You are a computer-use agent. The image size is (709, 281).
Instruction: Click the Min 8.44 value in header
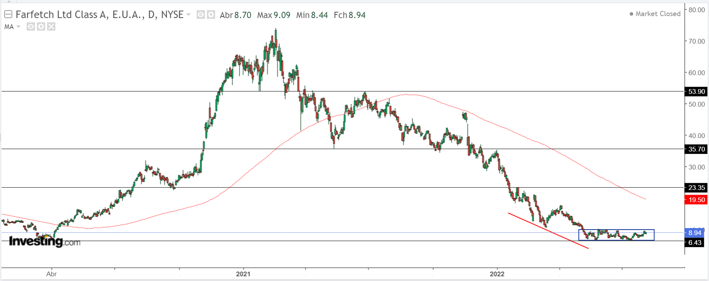(x=312, y=15)
